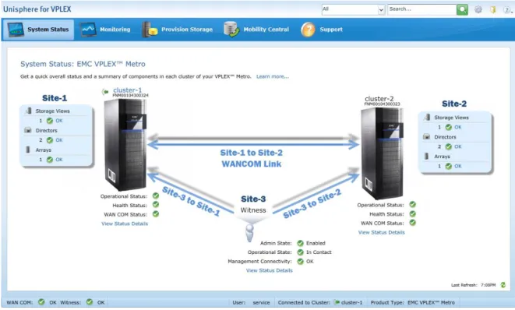Click the yellow bookmark icon in header
Viewport: 515px width, 310px height.
[x=493, y=9]
